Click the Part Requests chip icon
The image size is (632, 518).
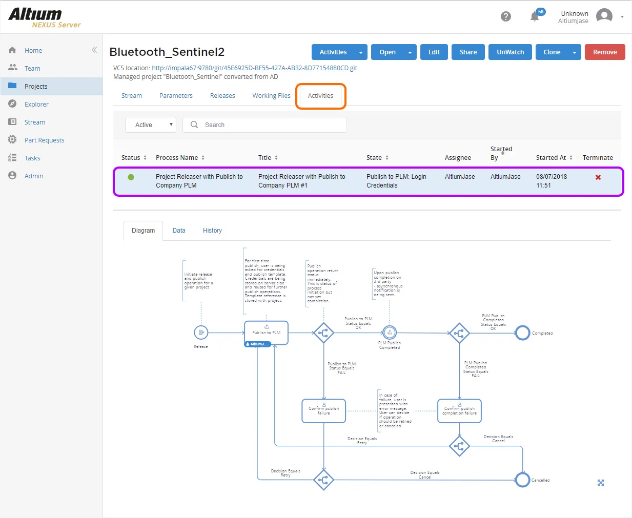13,139
